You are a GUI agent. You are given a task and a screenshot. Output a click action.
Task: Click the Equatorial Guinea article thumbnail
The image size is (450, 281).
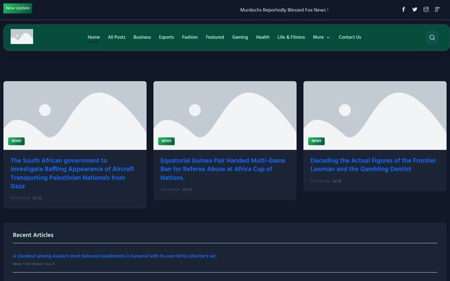pos(225,116)
